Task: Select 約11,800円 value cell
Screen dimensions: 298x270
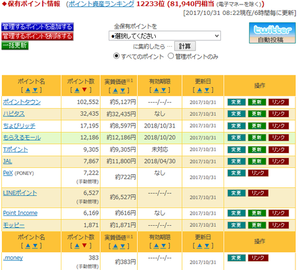Action: (119, 161)
